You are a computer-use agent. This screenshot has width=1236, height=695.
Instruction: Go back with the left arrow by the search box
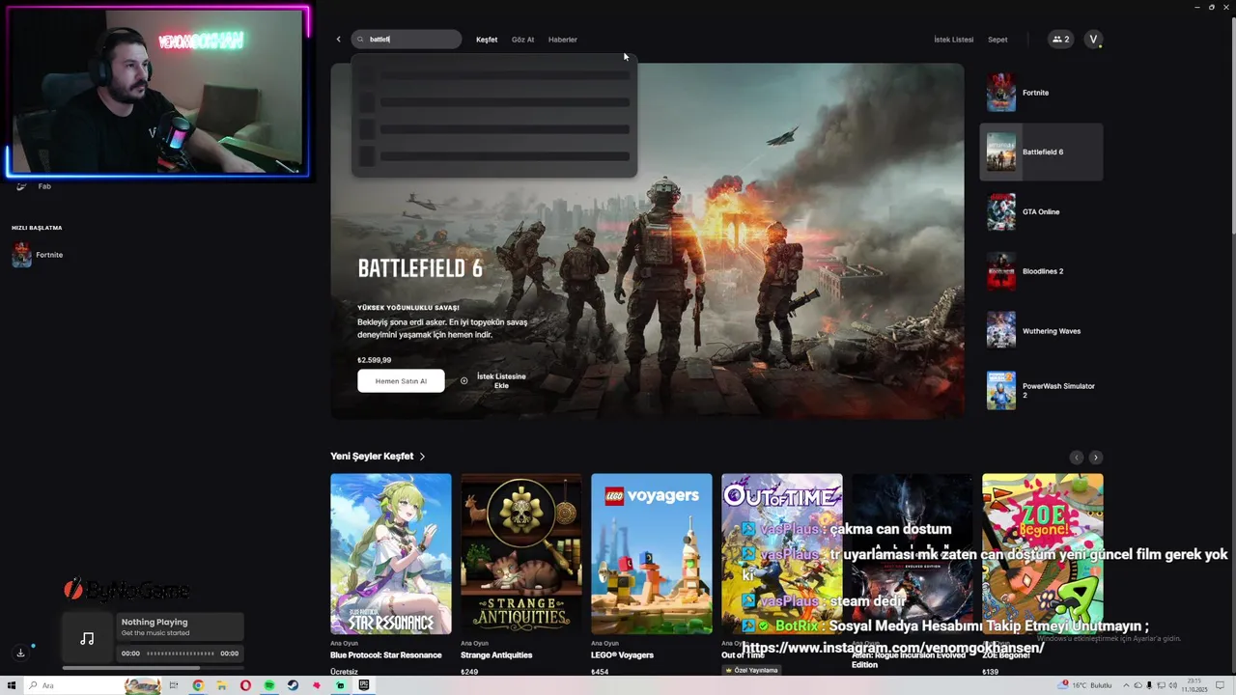coord(338,40)
